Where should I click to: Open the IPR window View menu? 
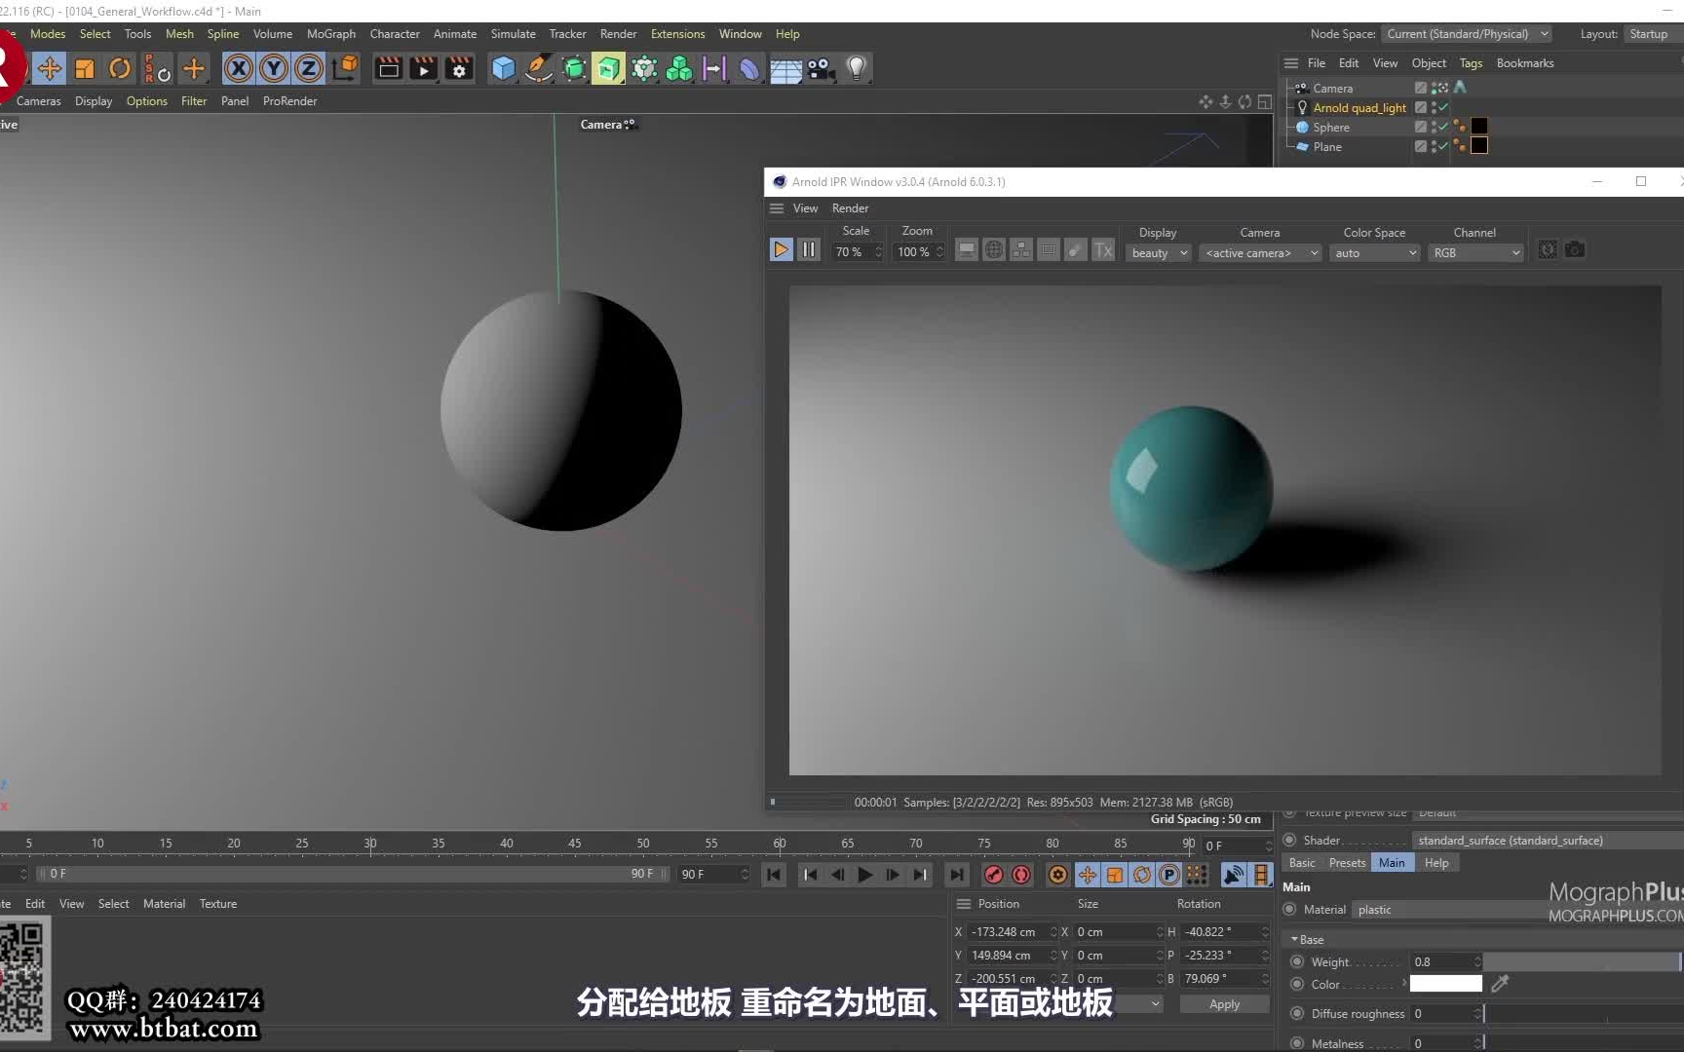point(805,208)
